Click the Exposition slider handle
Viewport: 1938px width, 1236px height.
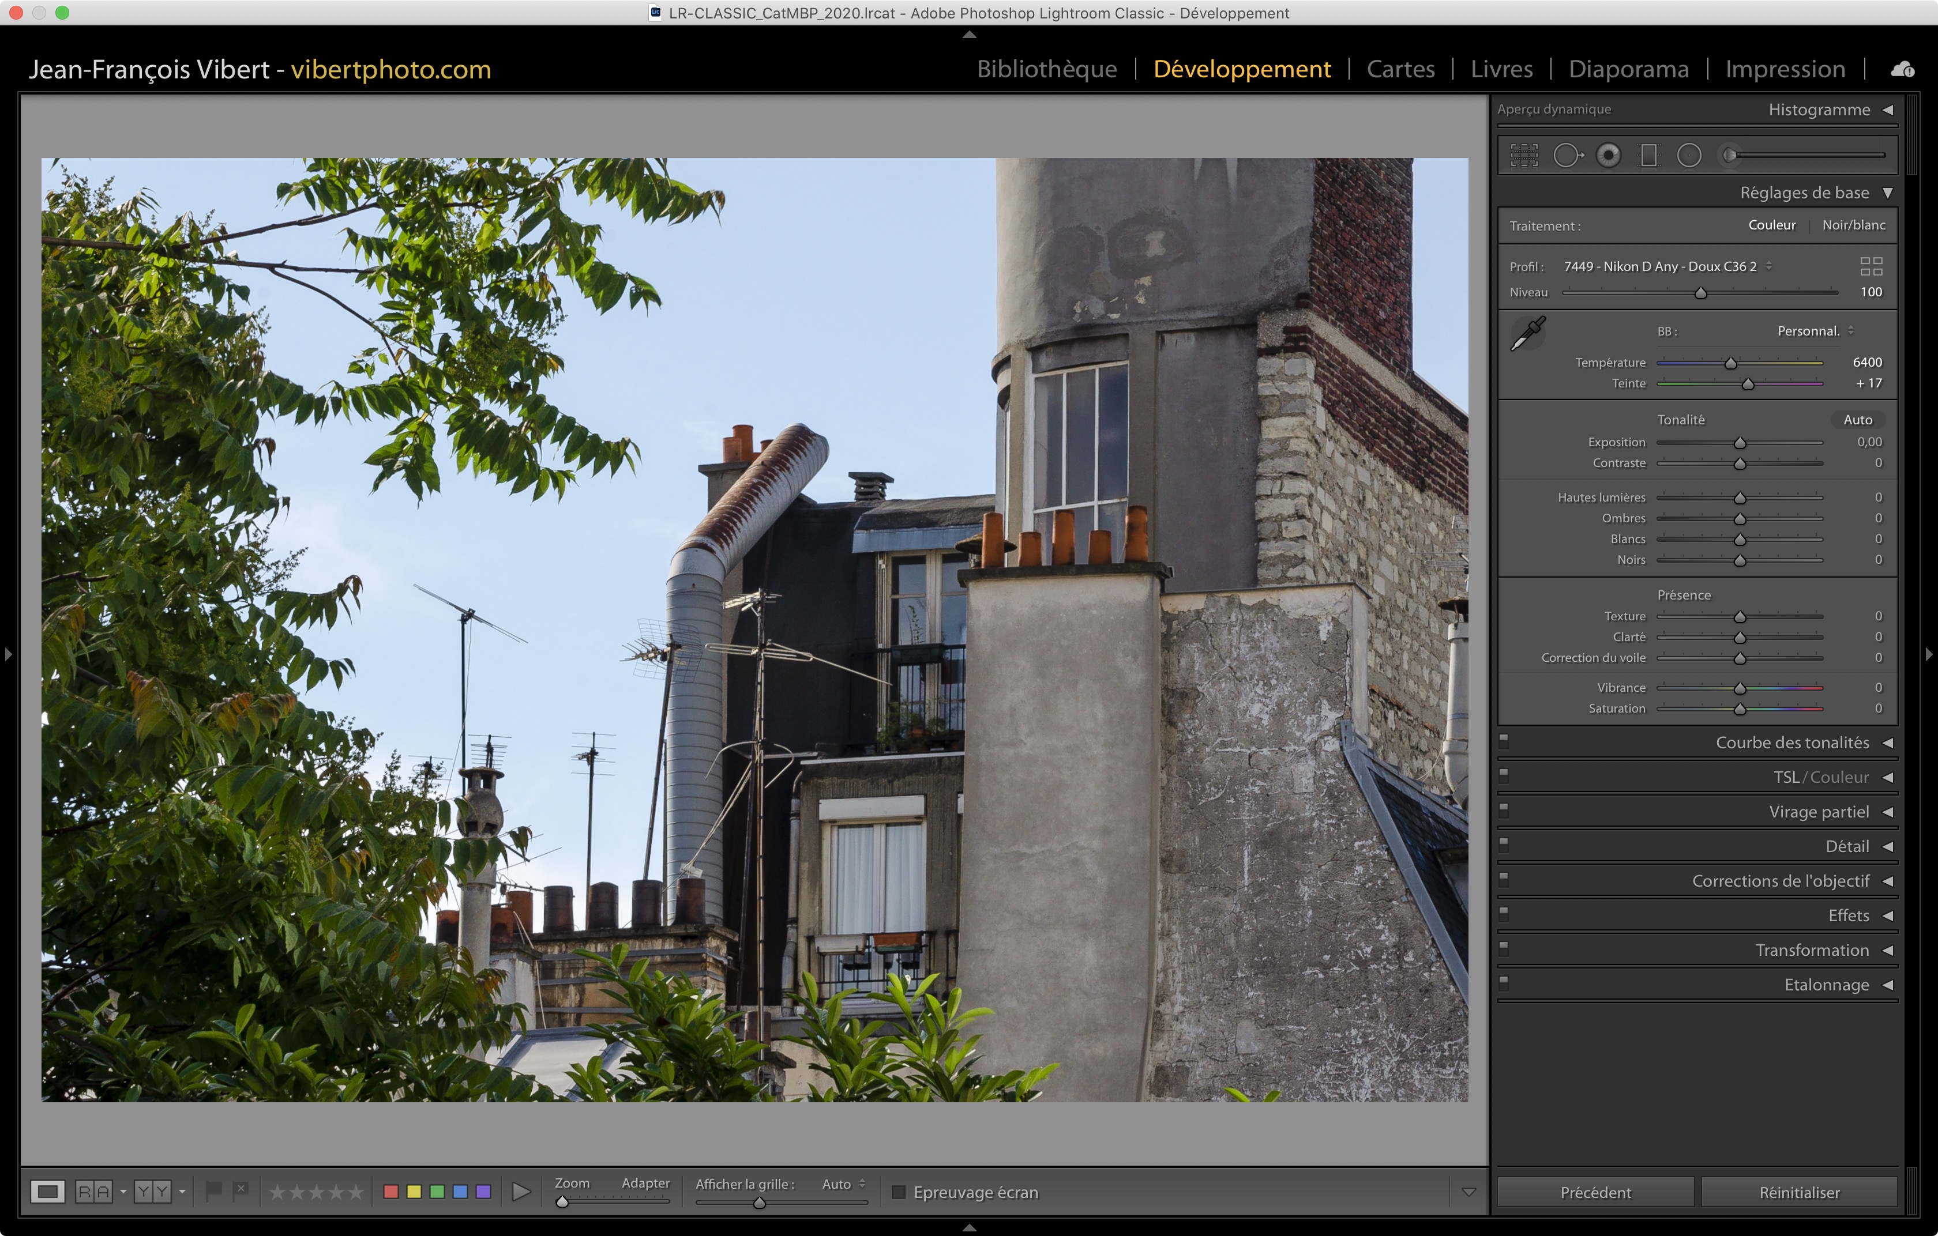[x=1739, y=443]
